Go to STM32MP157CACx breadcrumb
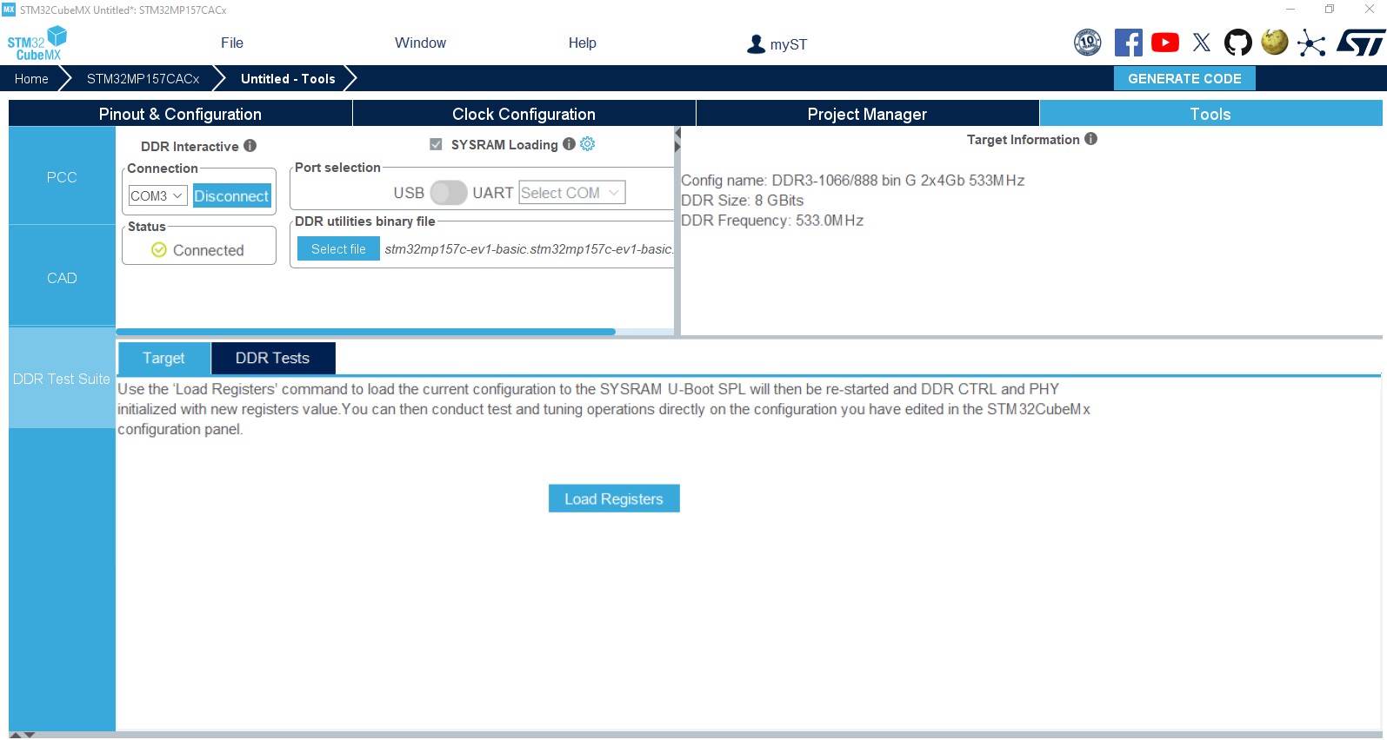 143,79
